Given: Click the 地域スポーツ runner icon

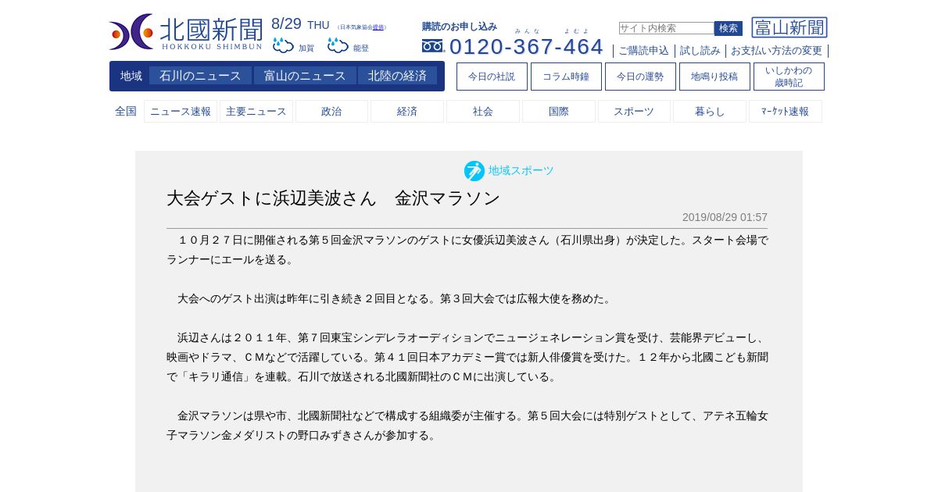Looking at the screenshot, I should pyautogui.click(x=474, y=171).
